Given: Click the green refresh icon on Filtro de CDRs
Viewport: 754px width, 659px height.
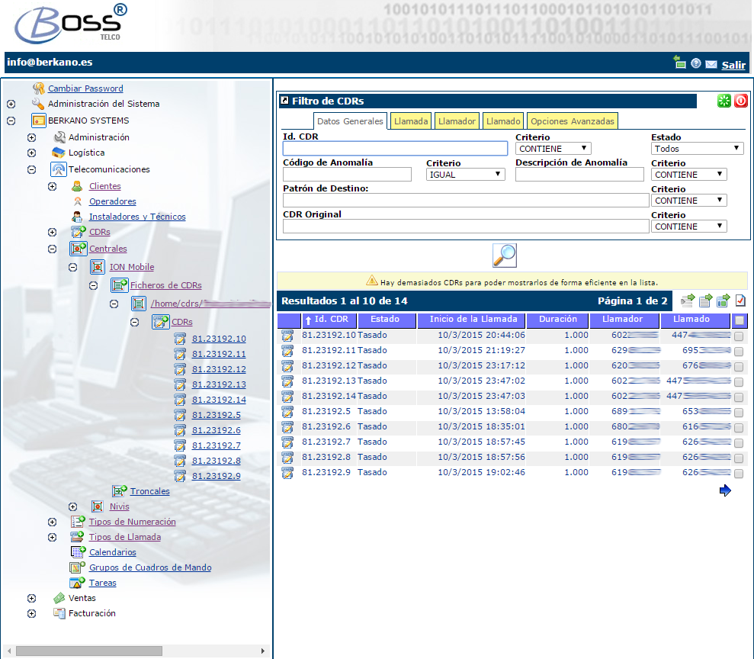Looking at the screenshot, I should (x=724, y=100).
